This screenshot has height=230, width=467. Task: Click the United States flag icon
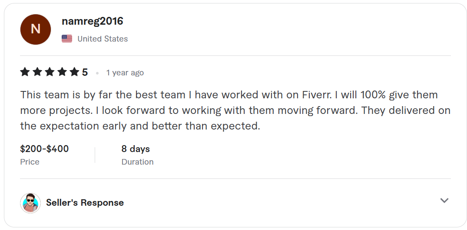click(x=67, y=39)
